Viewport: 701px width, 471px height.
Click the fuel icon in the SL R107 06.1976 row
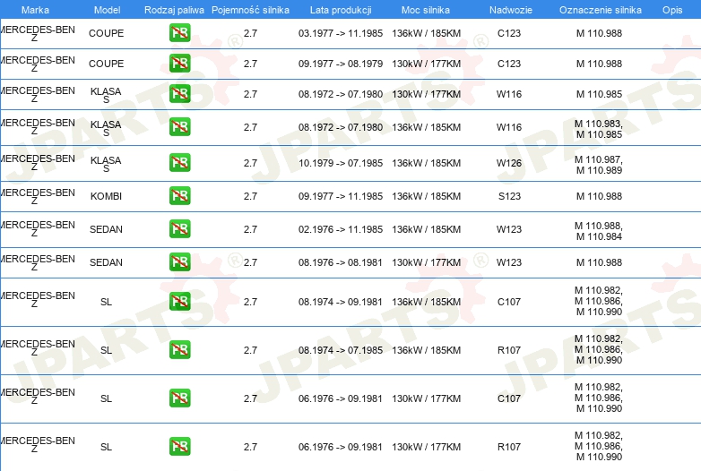[x=179, y=447]
